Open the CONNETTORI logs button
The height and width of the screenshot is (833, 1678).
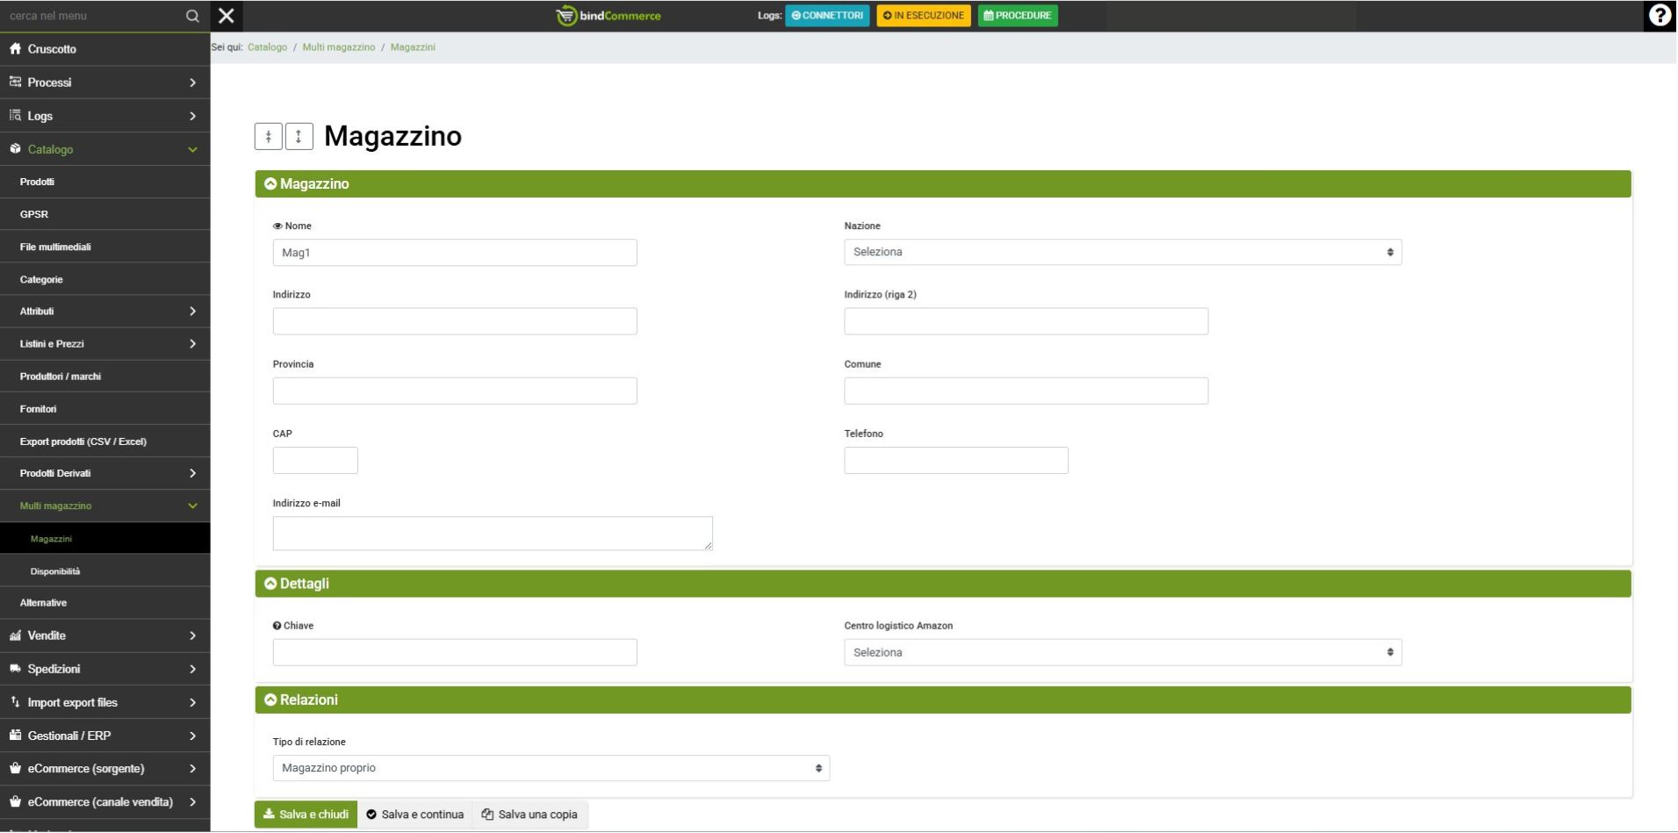coord(826,16)
